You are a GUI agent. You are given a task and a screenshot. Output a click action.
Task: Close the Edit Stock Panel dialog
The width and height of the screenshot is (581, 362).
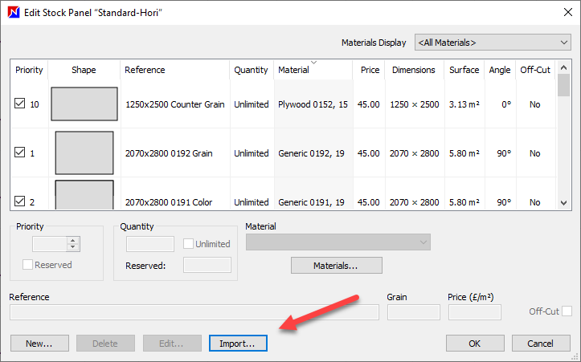pyautogui.click(x=567, y=12)
